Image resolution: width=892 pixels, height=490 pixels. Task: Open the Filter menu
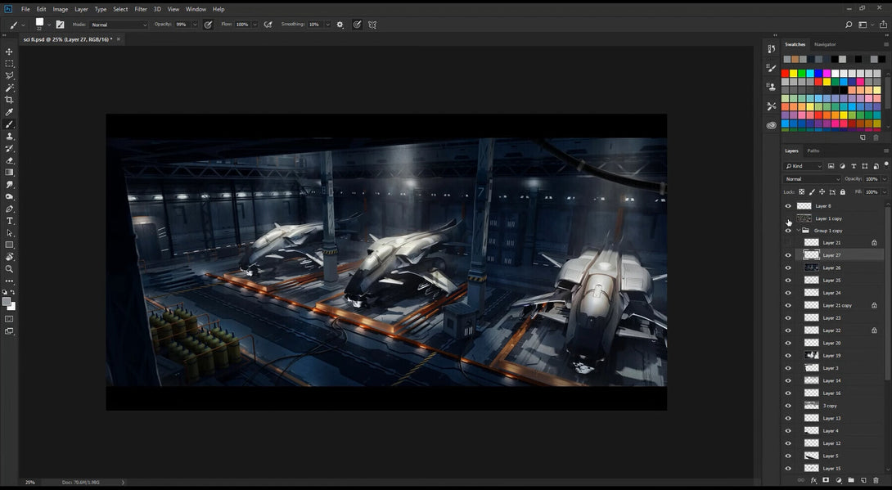tap(141, 9)
